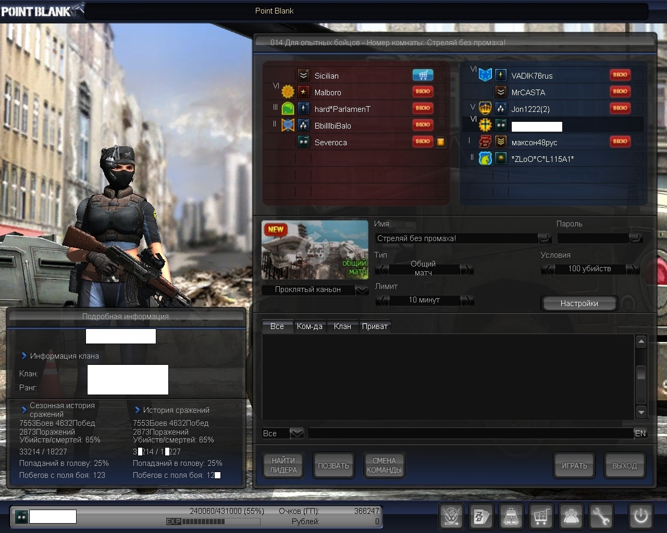
Task: Increase the kill condition with right arrow
Action: (632, 269)
